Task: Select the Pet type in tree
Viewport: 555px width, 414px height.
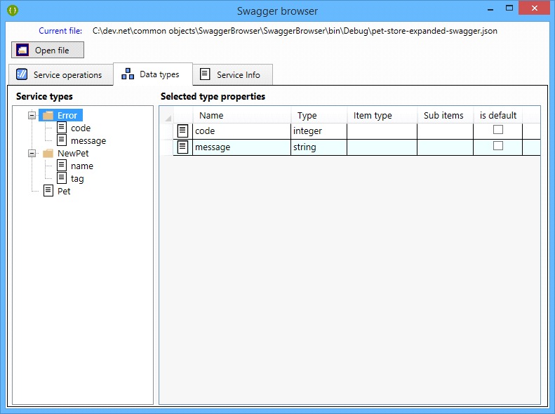Action: pyautogui.click(x=64, y=192)
